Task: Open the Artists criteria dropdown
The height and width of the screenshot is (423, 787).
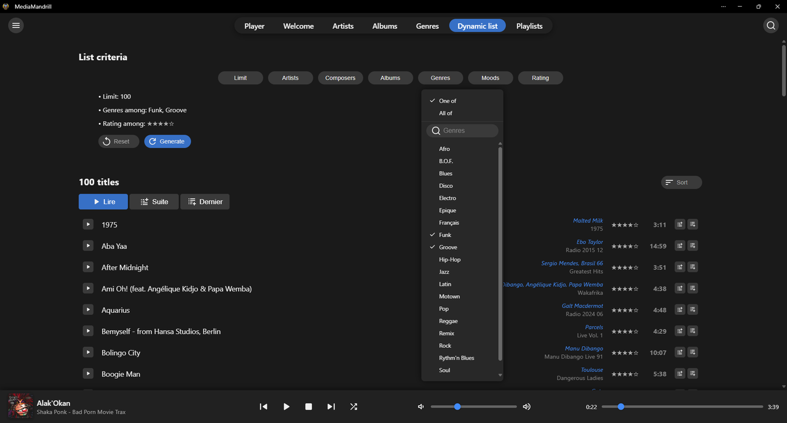Action: 290,78
